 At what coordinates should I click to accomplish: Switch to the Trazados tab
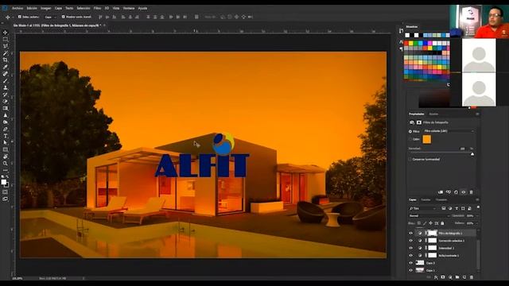click(x=441, y=199)
